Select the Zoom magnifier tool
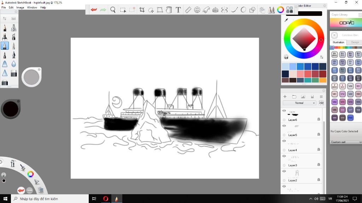The width and height of the screenshot is (362, 203). pos(113,10)
